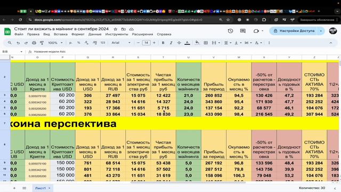Star this spreadsheet document
The image size is (341, 192).
[116, 29]
